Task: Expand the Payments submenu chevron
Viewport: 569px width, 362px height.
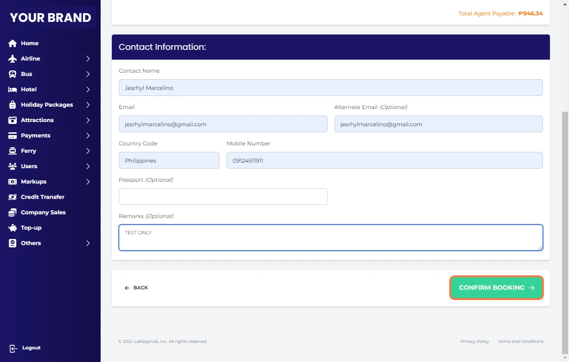Action: pos(88,136)
